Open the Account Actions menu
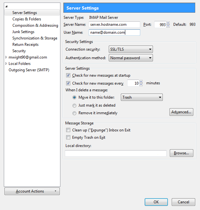 (x=32, y=191)
